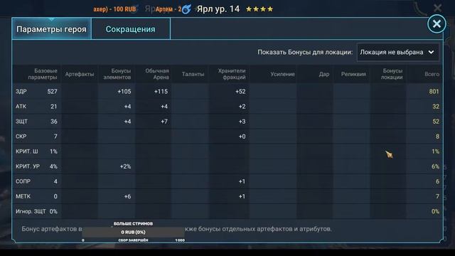The height and width of the screenshot is (256, 455).
Task: Click the artifact bonus footer note
Action: pyautogui.click(x=176, y=229)
